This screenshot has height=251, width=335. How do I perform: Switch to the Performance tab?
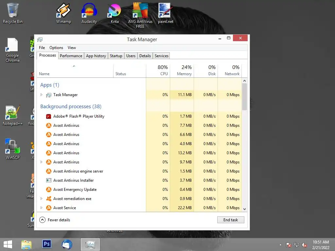[71, 56]
